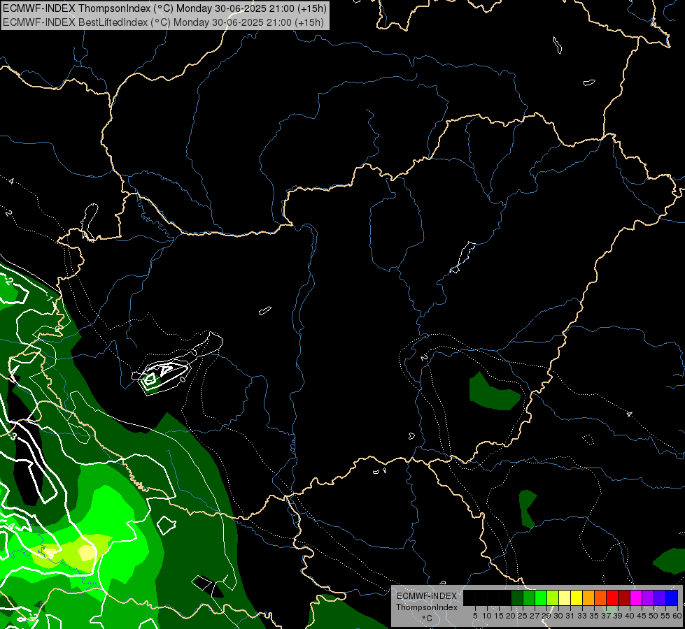Click the legend tick value '37'
685x629 pixels.
click(x=606, y=616)
